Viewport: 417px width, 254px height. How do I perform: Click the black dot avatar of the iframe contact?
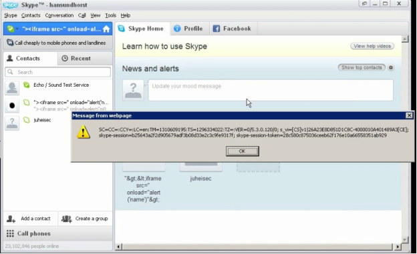pos(12,105)
